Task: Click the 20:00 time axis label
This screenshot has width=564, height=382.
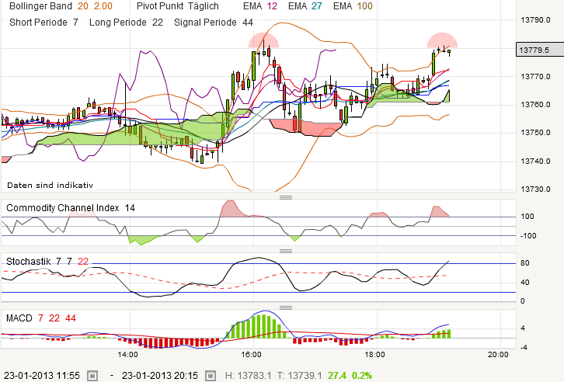Action: 498,355
